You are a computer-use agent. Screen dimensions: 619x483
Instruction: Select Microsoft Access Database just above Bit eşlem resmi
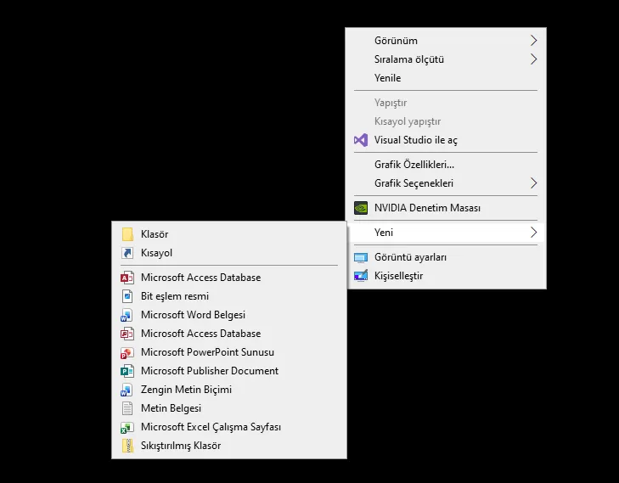click(x=229, y=278)
